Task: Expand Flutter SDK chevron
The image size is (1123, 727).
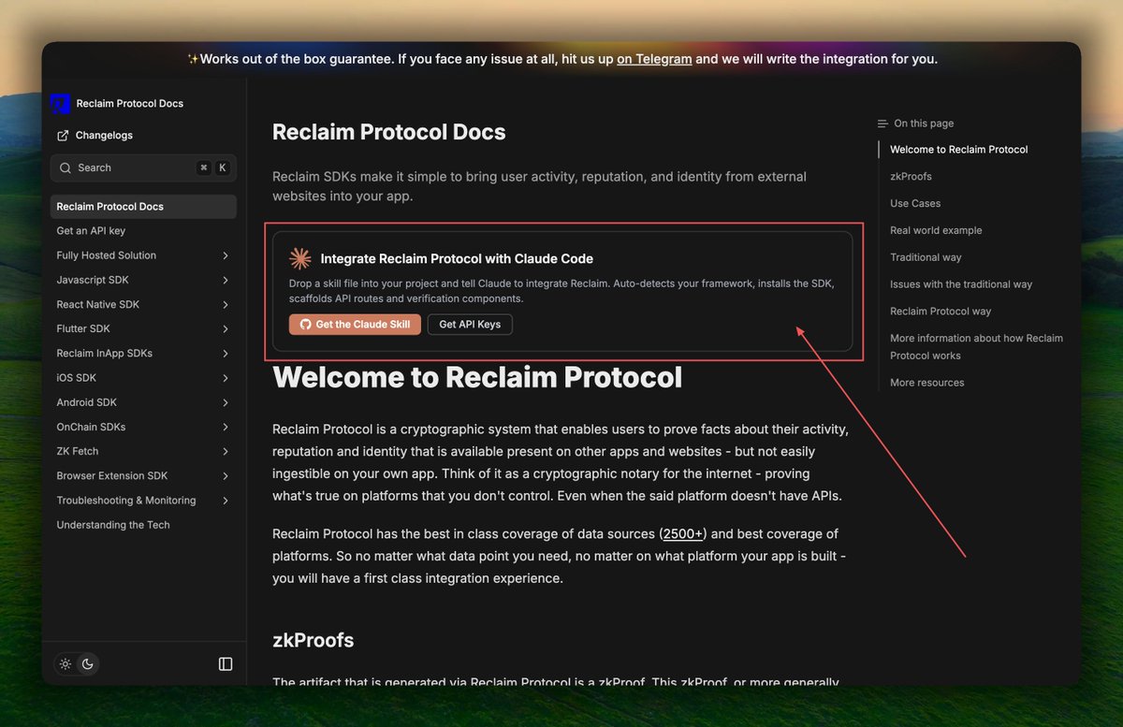Action: click(x=226, y=329)
